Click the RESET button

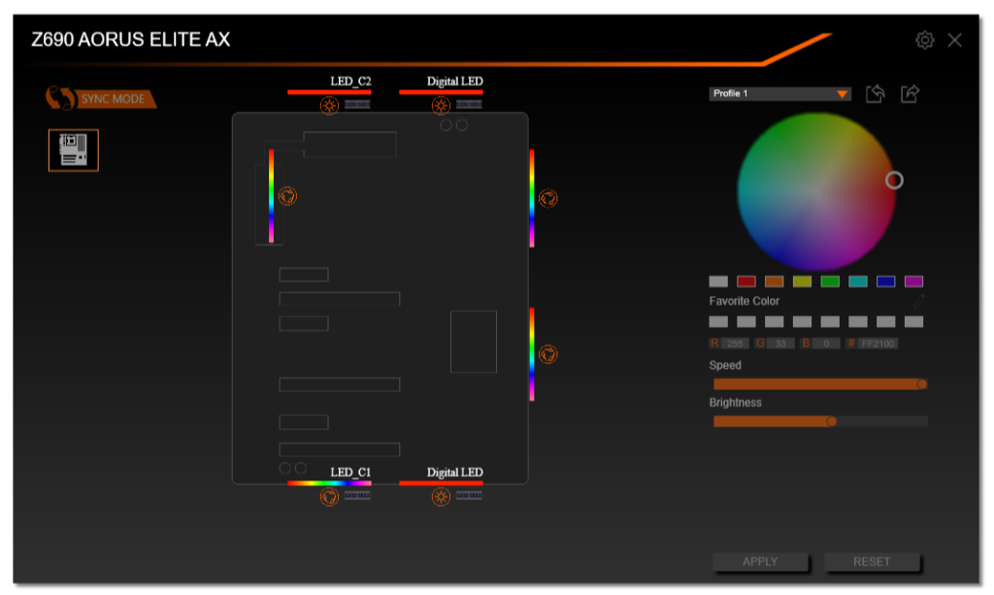tap(872, 562)
